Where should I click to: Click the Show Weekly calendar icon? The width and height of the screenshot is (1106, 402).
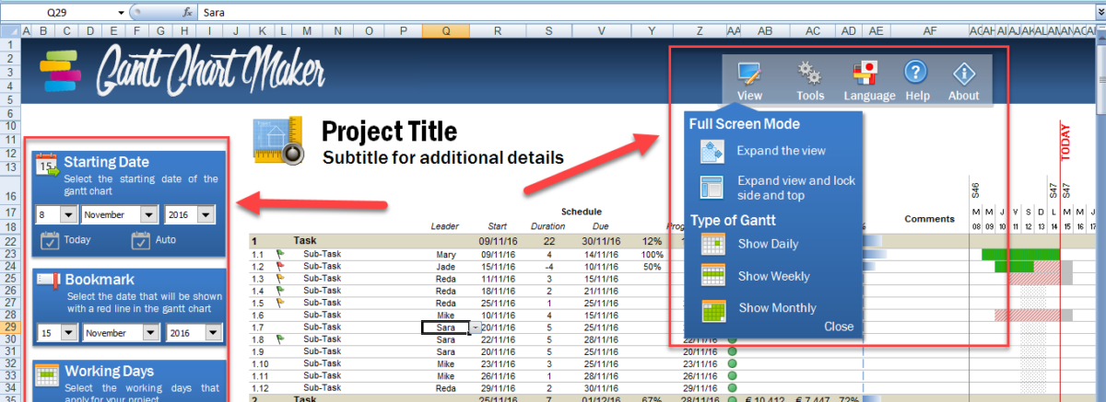point(713,276)
